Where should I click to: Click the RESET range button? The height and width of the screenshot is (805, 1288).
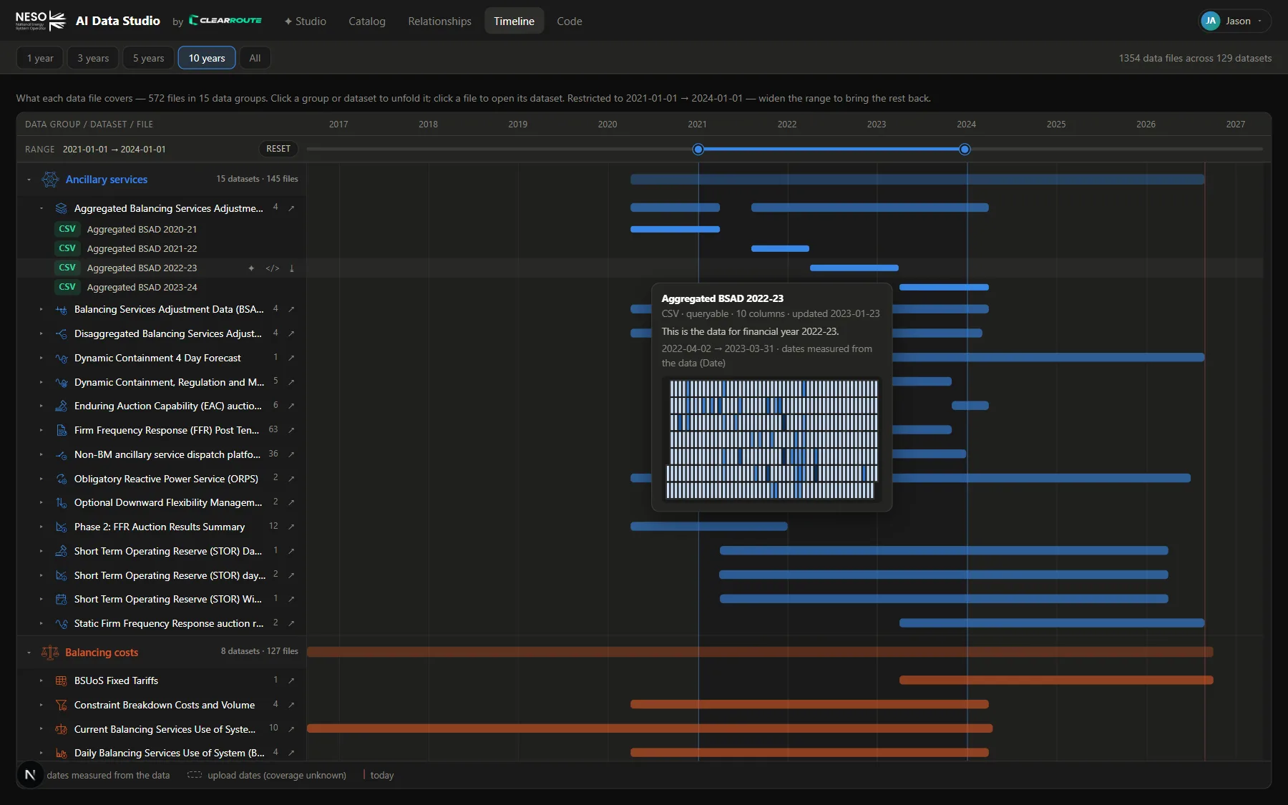(x=278, y=149)
